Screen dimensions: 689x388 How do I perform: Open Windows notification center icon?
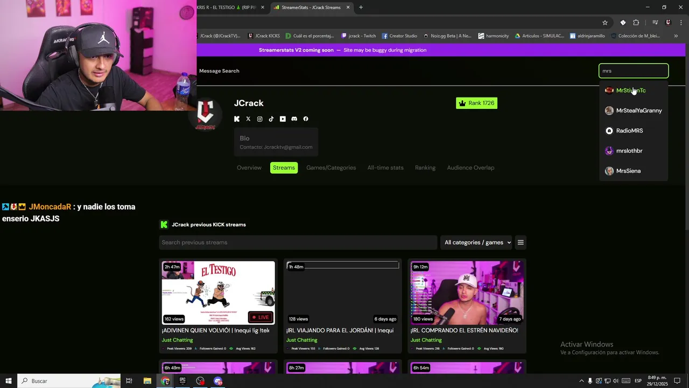677,381
